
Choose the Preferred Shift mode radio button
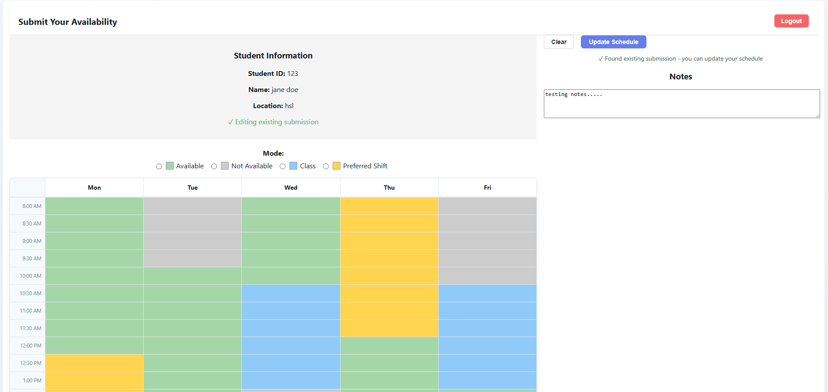[326, 166]
